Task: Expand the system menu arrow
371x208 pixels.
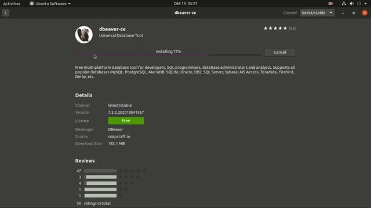Action: pyautogui.click(x=366, y=3)
